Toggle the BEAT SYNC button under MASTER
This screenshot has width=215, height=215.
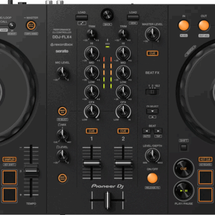tap(31, 25)
